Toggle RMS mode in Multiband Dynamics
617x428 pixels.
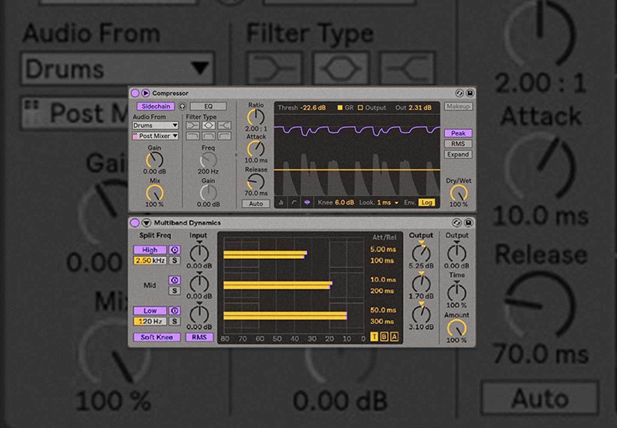pos(199,337)
